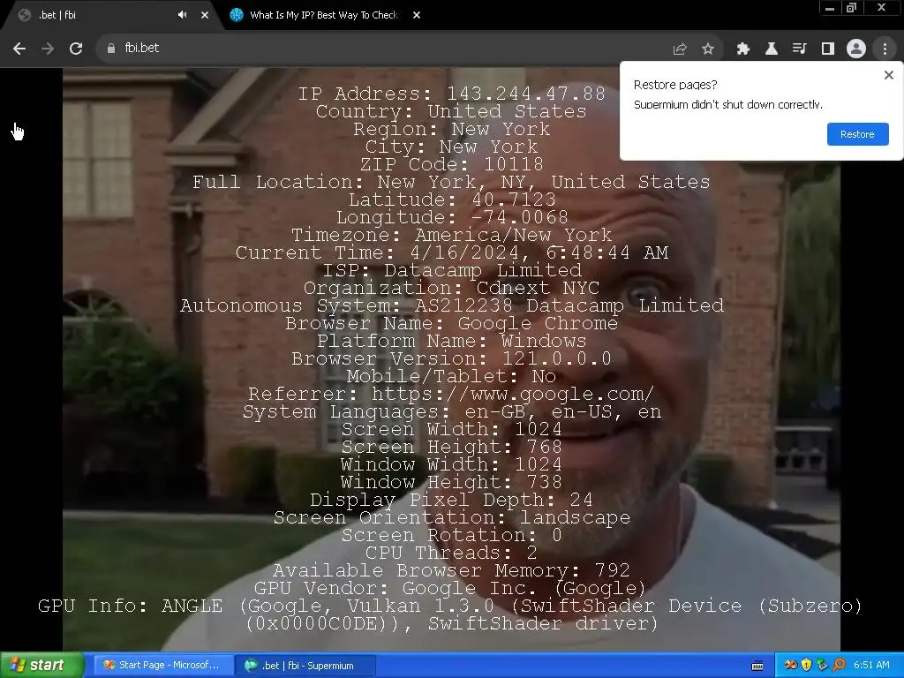Click the magnifier tray icon
Viewport: 904px width, 678px height.
click(x=839, y=666)
